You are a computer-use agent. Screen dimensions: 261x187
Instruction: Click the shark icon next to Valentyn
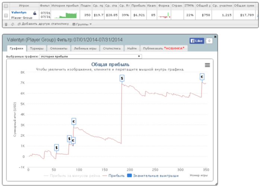pos(35,13)
